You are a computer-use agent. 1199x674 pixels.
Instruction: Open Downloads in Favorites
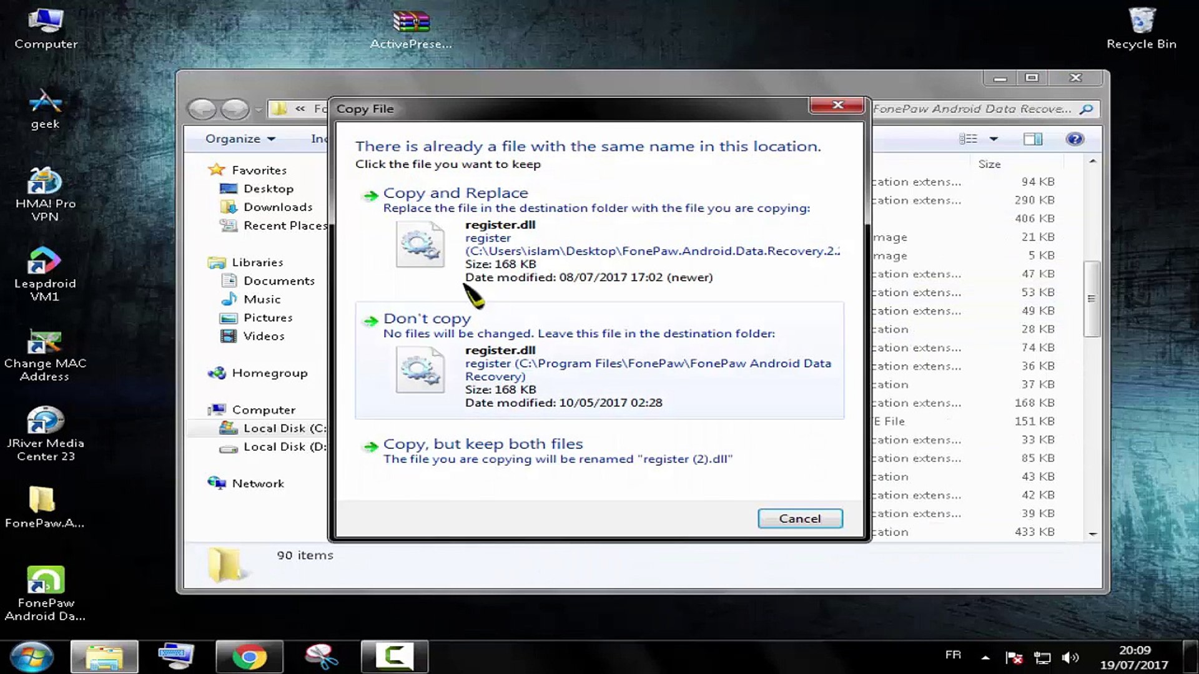[277, 207]
